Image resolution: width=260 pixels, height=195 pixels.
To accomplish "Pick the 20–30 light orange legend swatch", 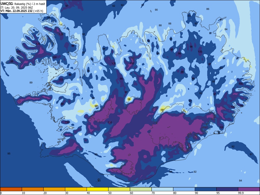I will tap(54, 189).
